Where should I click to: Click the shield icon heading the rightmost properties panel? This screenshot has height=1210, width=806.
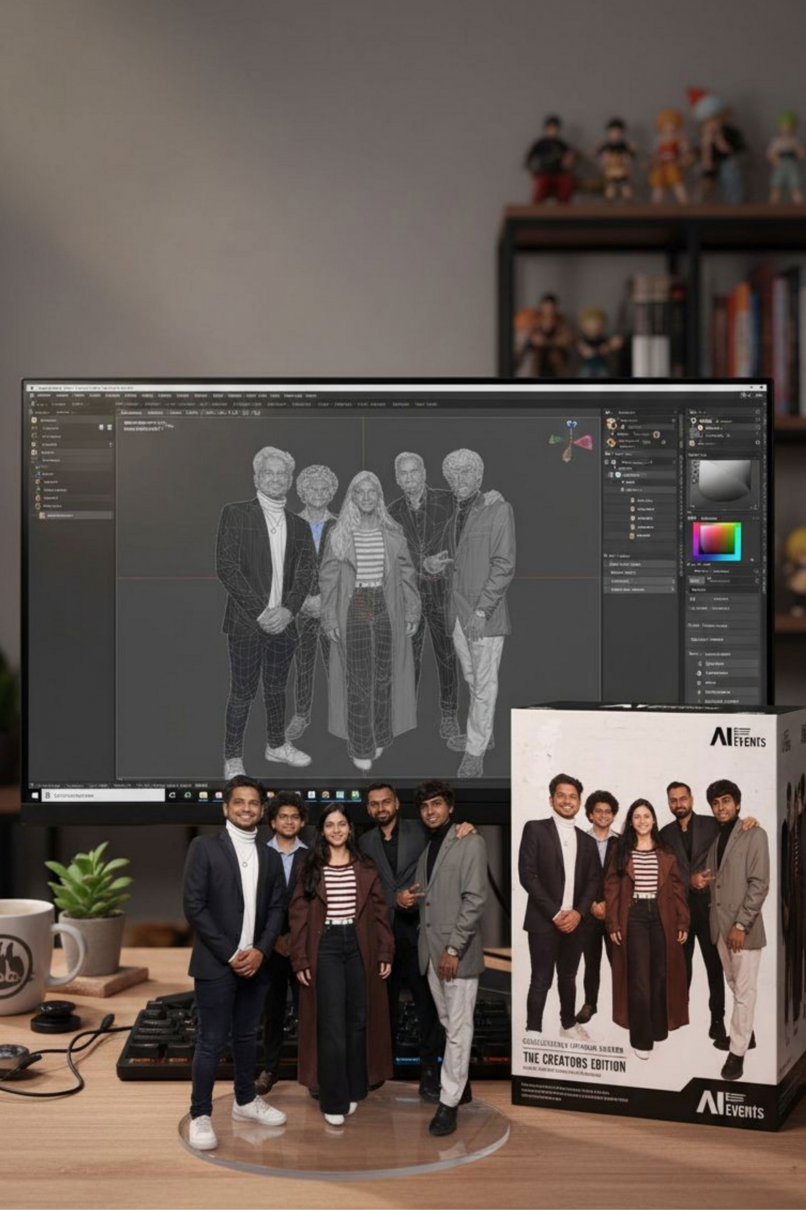[x=693, y=420]
